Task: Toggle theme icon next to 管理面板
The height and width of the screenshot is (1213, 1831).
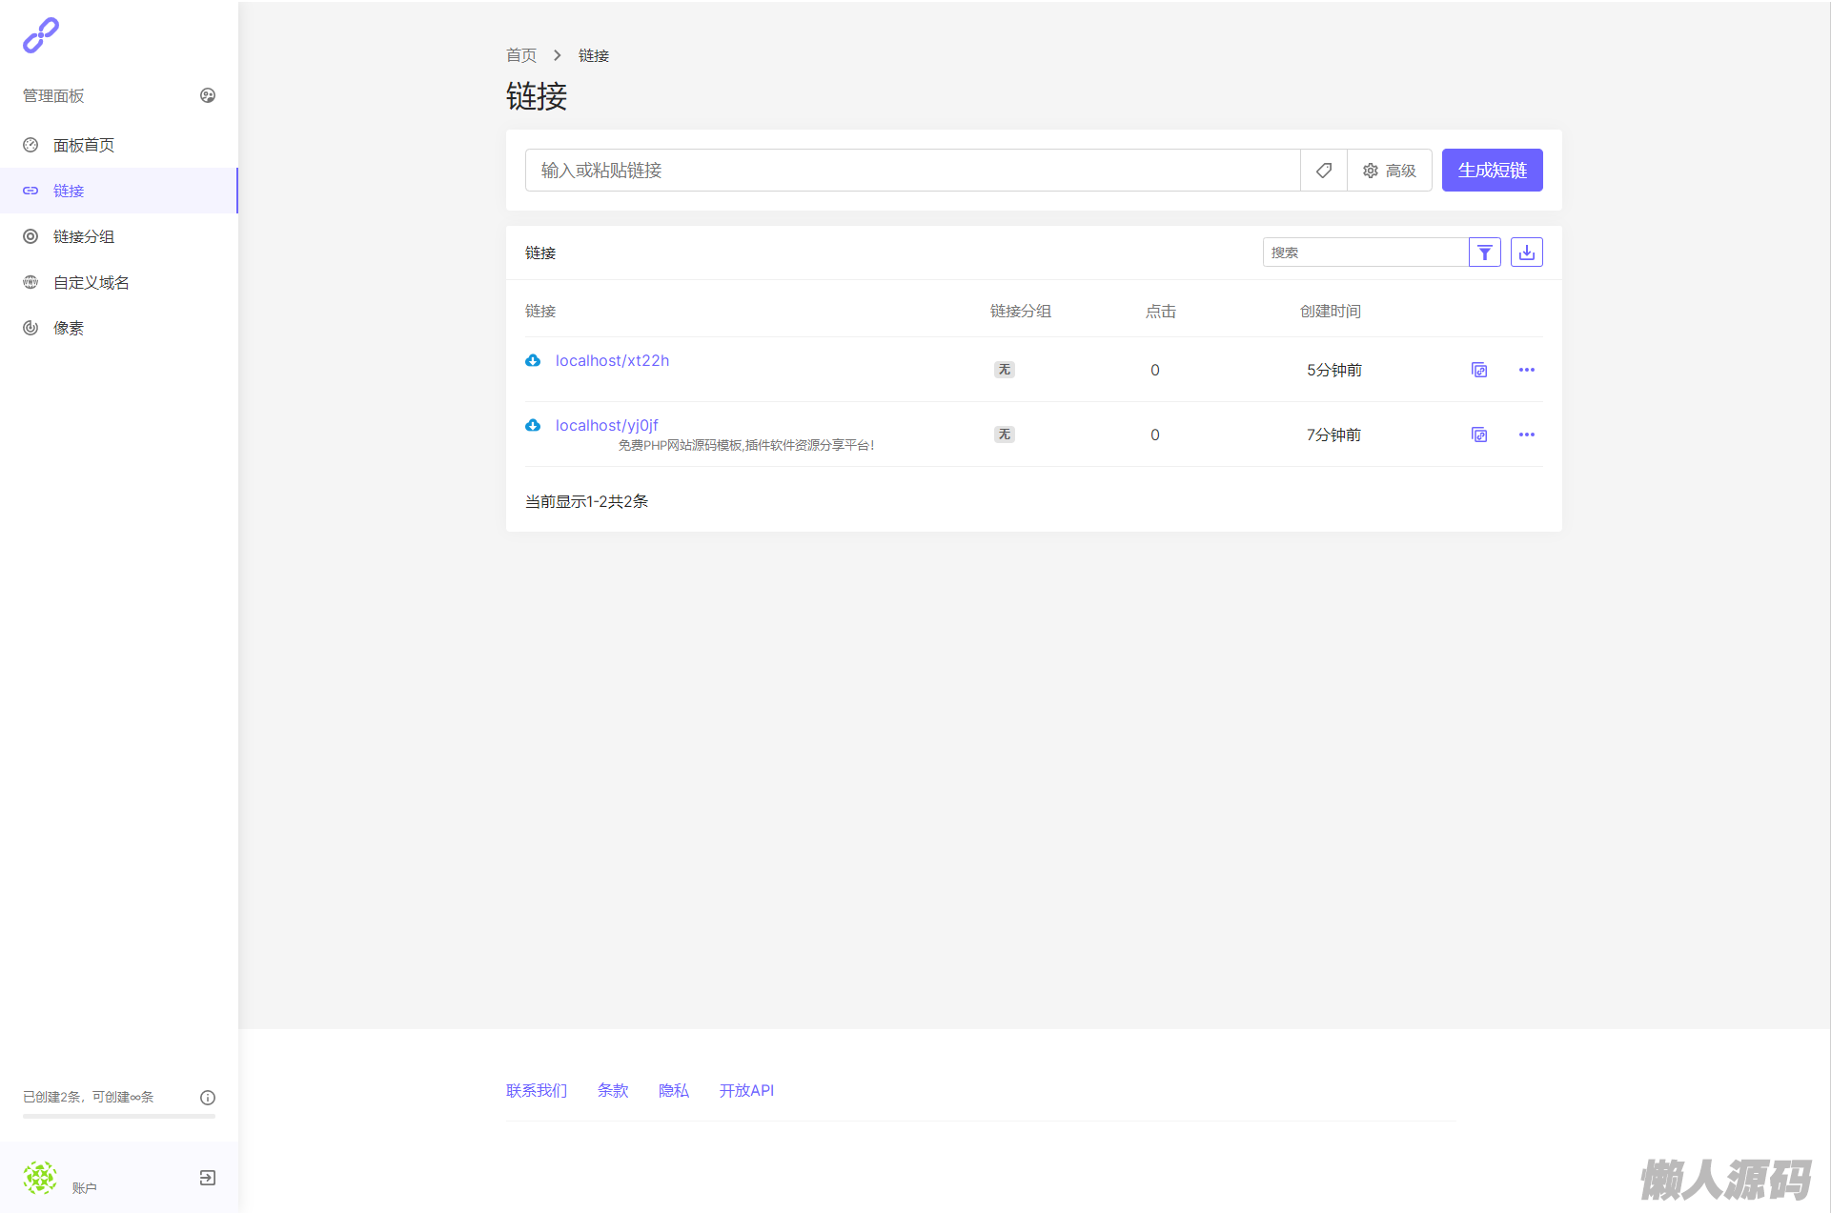Action: coord(207,95)
